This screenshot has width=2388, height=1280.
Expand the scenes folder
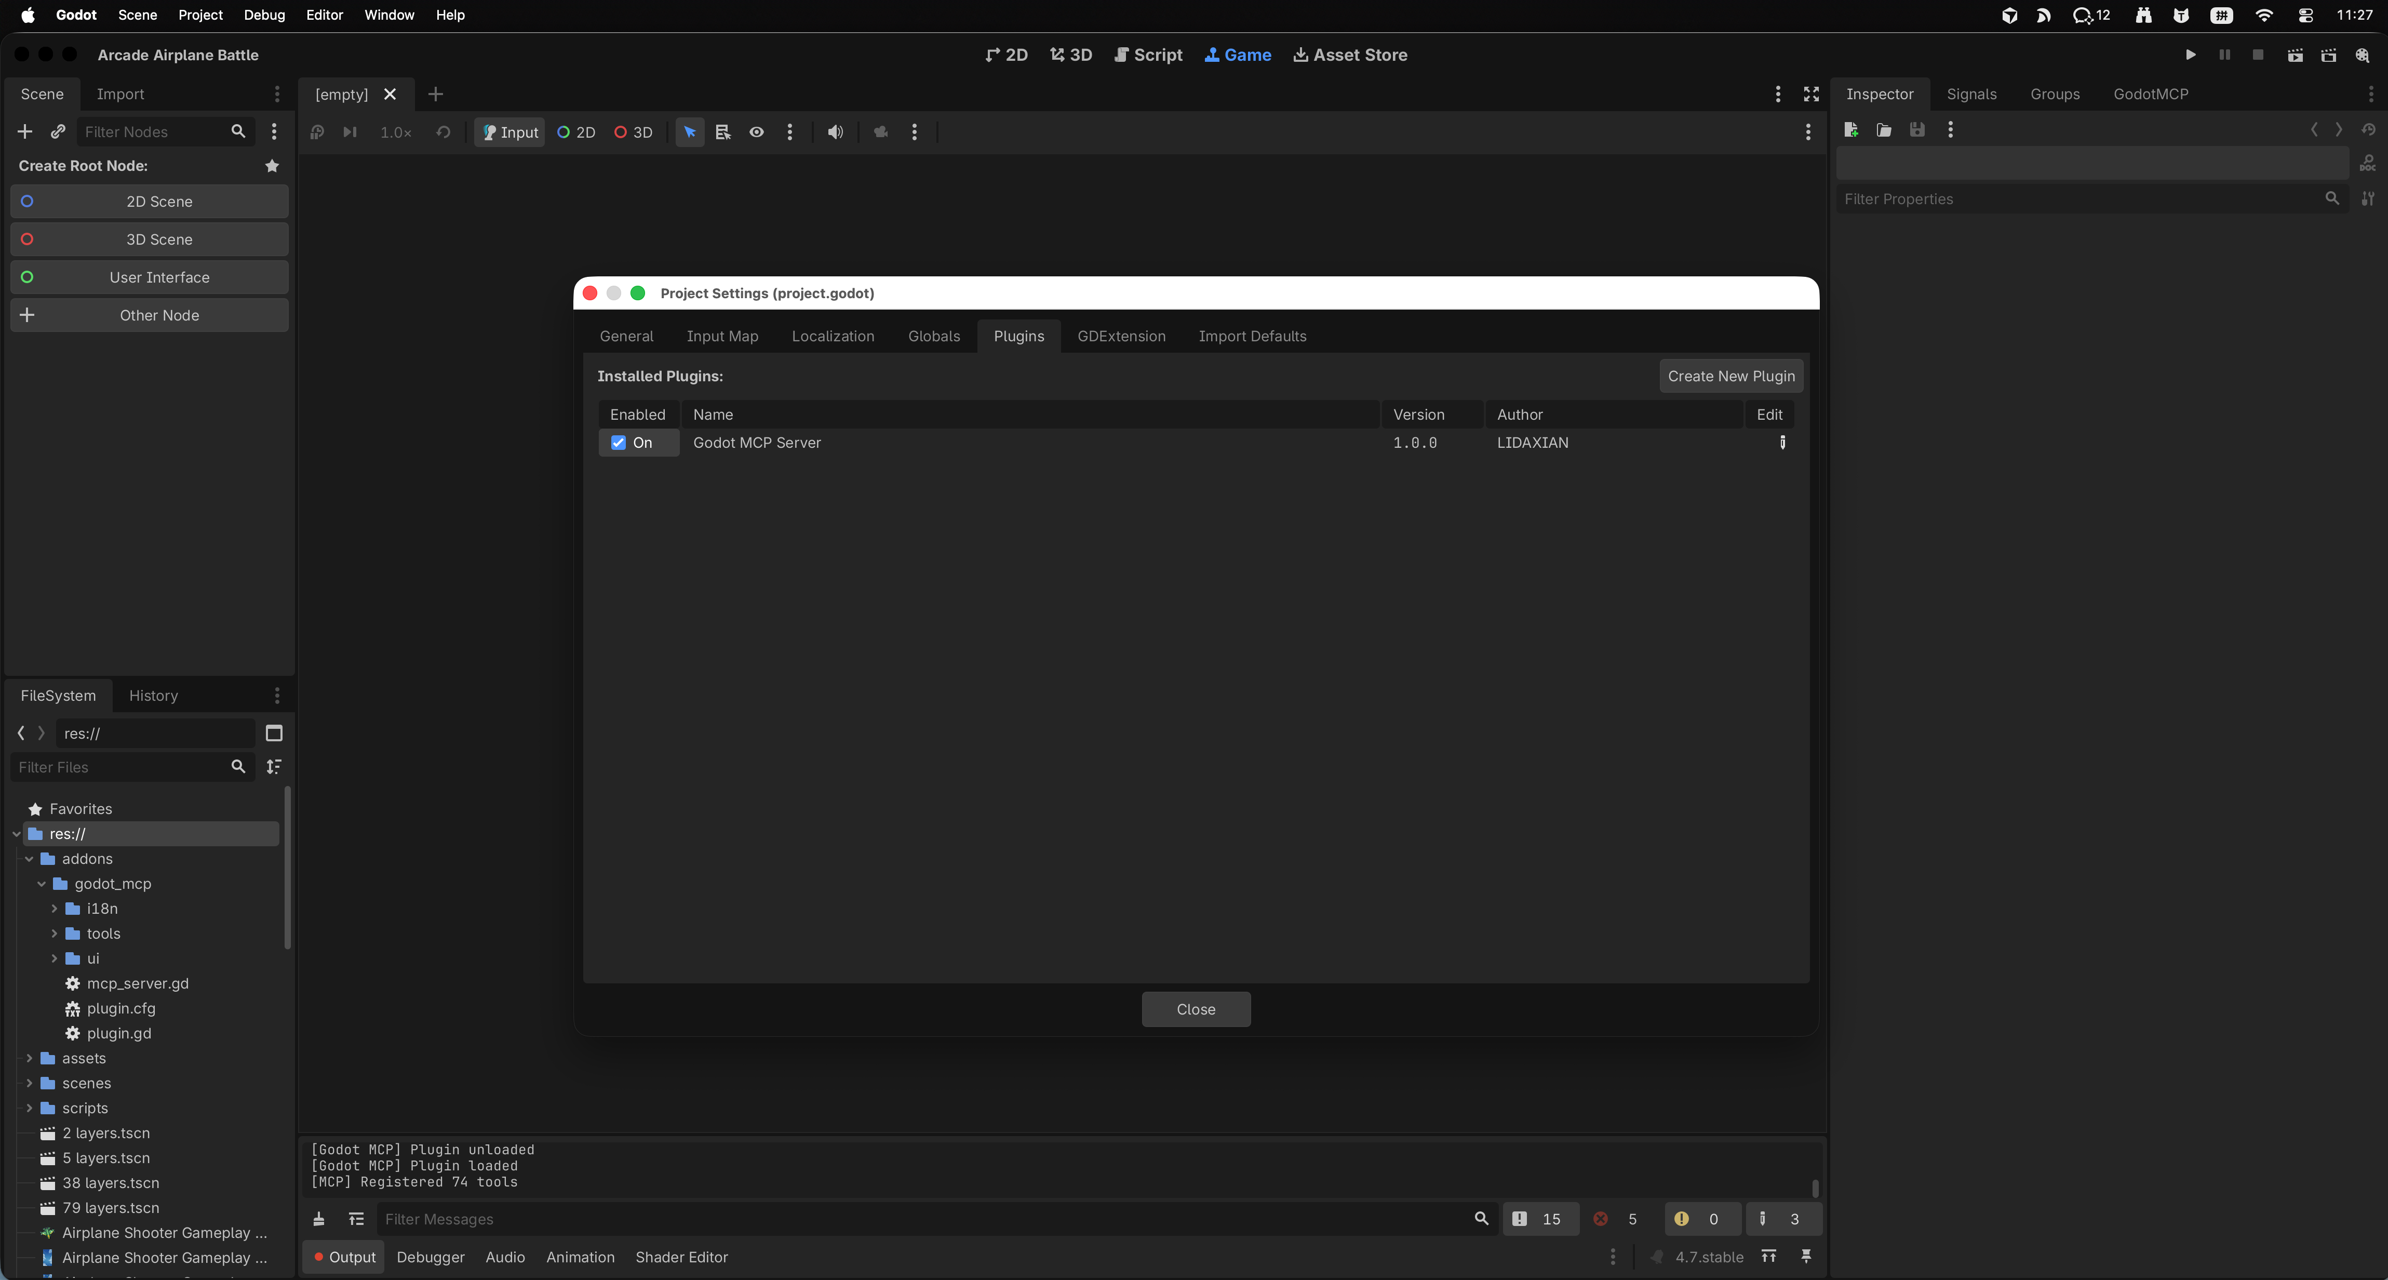[x=29, y=1083]
